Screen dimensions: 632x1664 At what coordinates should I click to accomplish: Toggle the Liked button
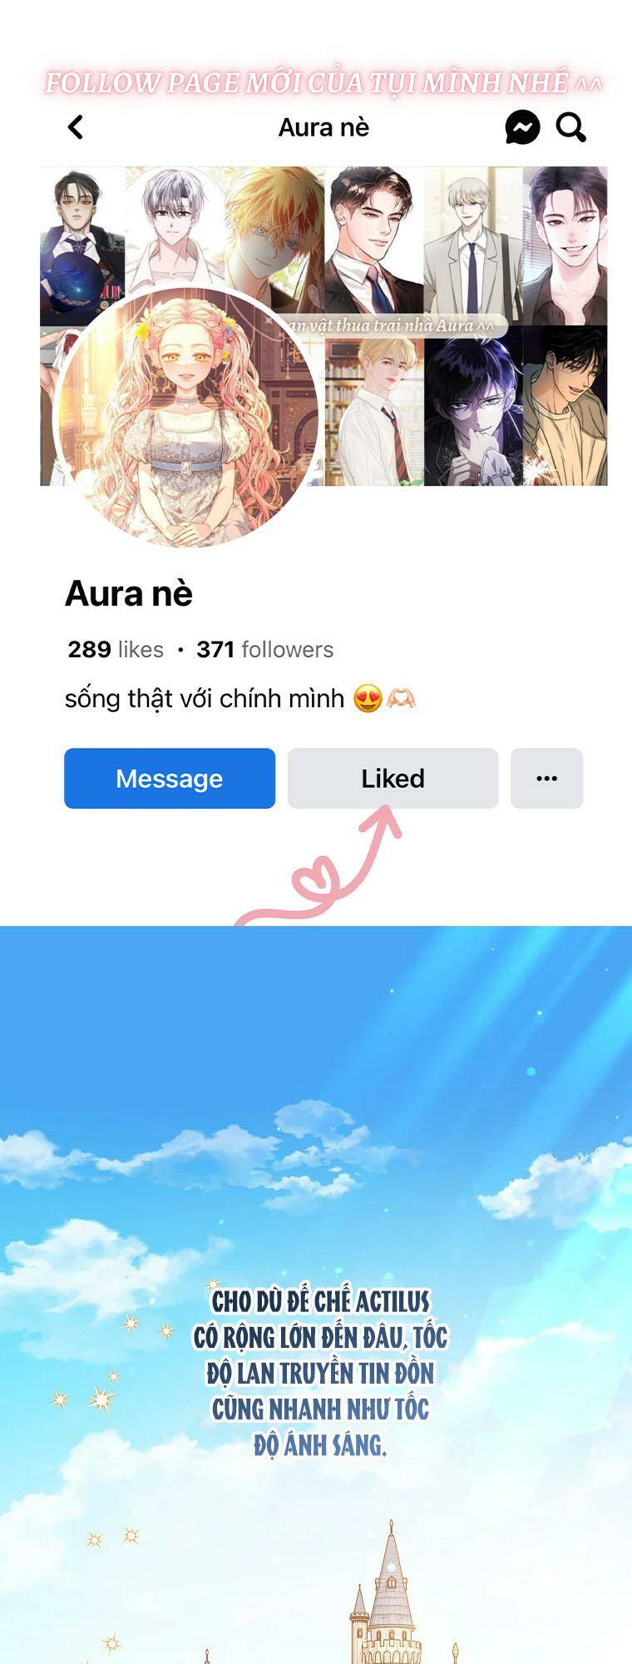pos(393,778)
